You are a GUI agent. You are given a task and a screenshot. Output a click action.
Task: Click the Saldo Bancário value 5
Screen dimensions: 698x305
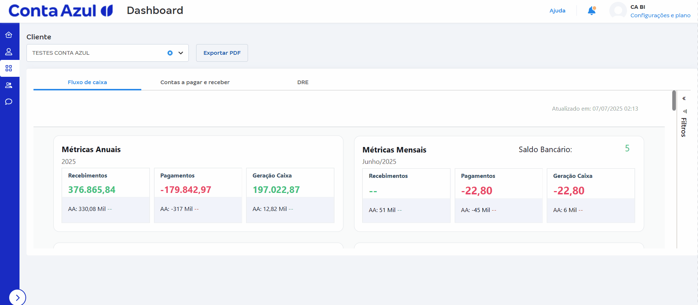(x=627, y=148)
